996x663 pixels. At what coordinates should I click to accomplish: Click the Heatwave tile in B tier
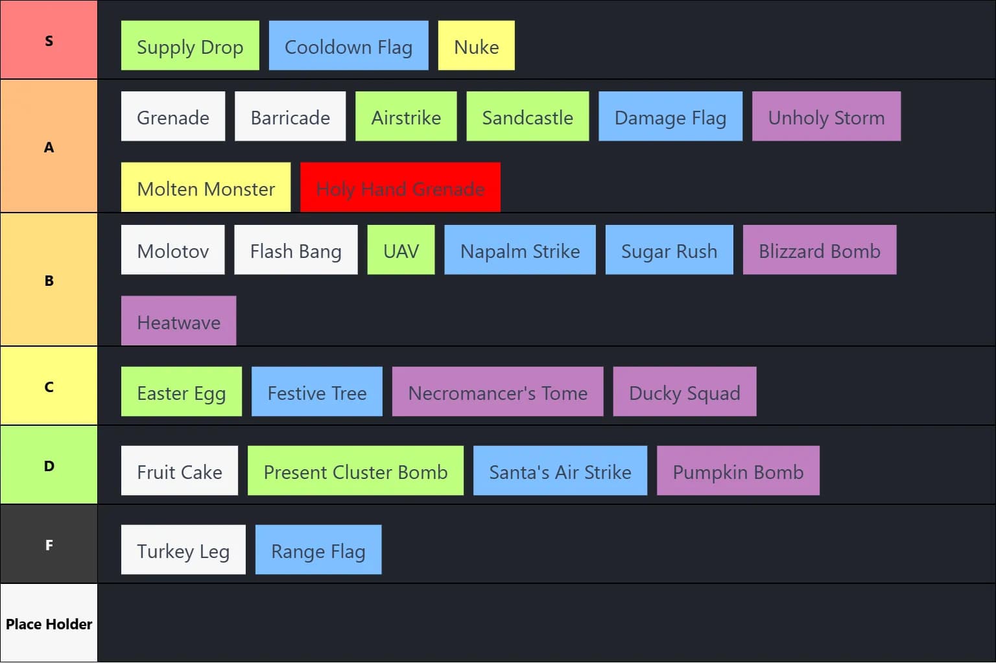(x=178, y=320)
